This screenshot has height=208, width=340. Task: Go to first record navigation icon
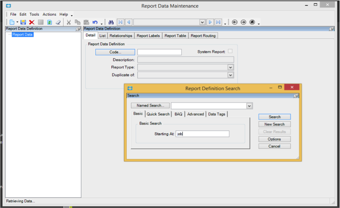[x=121, y=22]
